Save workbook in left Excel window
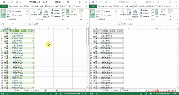Image resolution: width=179 pixels, height=95 pixels. [4, 2]
